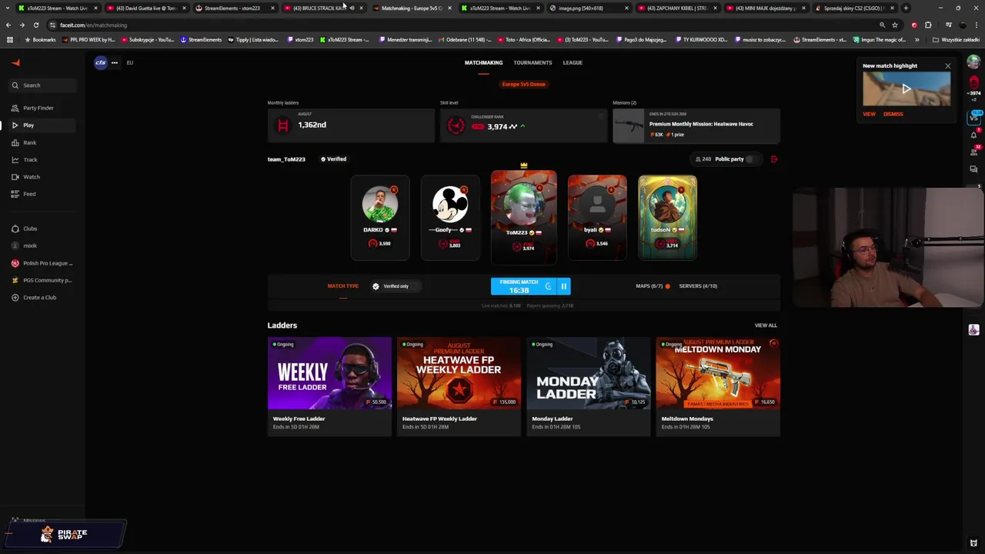
Task: Expand hidden bookmarks with chevron
Action: (x=917, y=40)
